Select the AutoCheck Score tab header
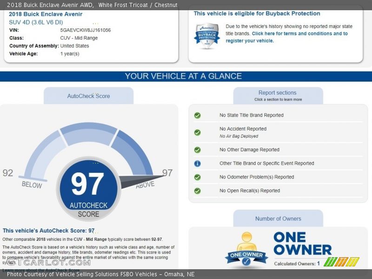Screen dimensions: 372x279 click(88, 96)
